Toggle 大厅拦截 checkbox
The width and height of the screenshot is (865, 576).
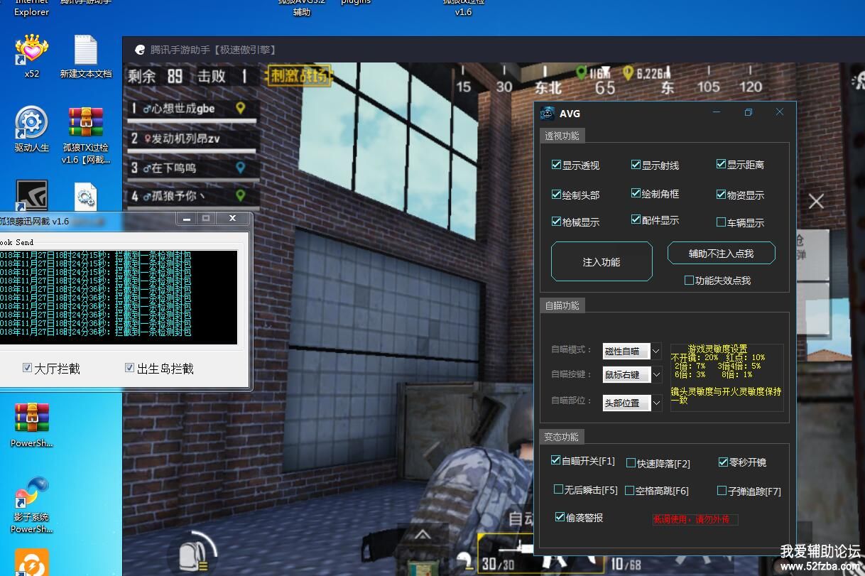click(27, 368)
